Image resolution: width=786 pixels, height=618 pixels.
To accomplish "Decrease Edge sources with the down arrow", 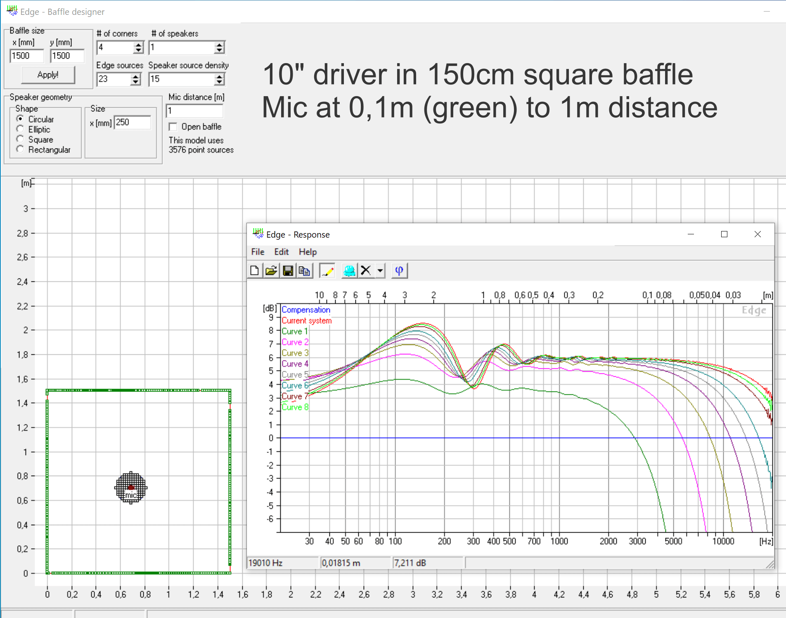I will click(136, 83).
